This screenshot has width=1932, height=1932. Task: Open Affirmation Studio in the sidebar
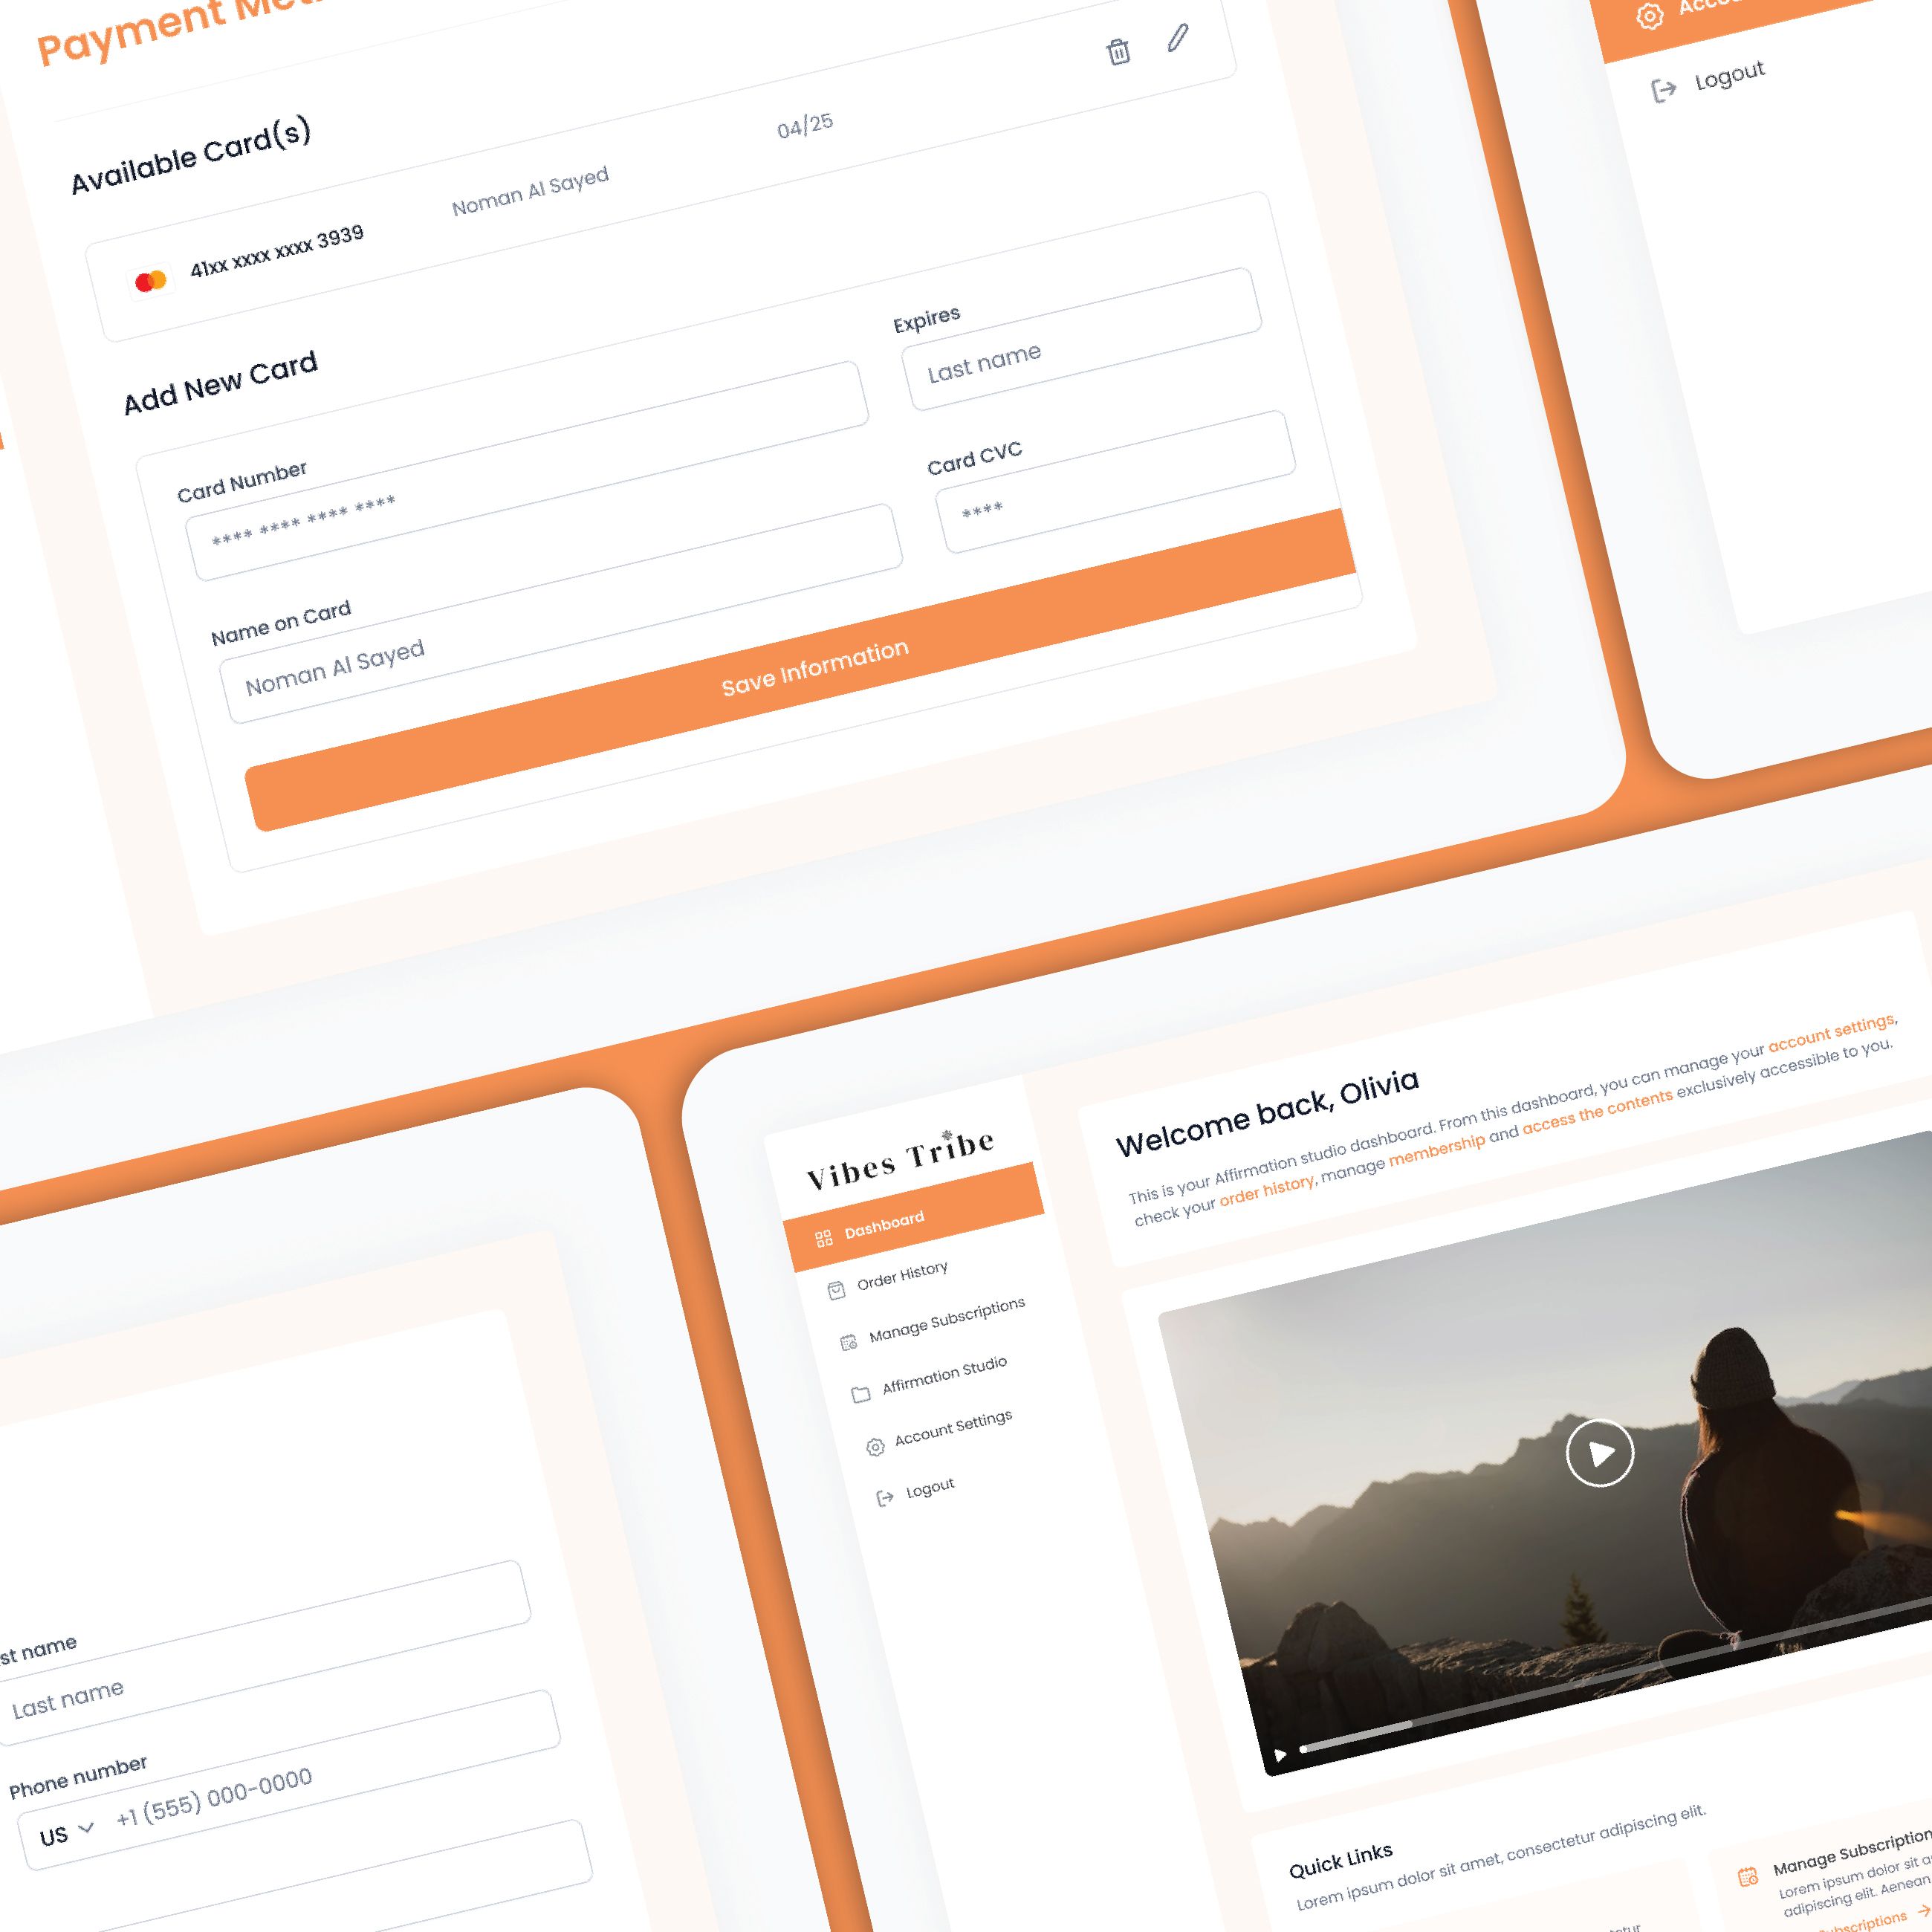[944, 1375]
